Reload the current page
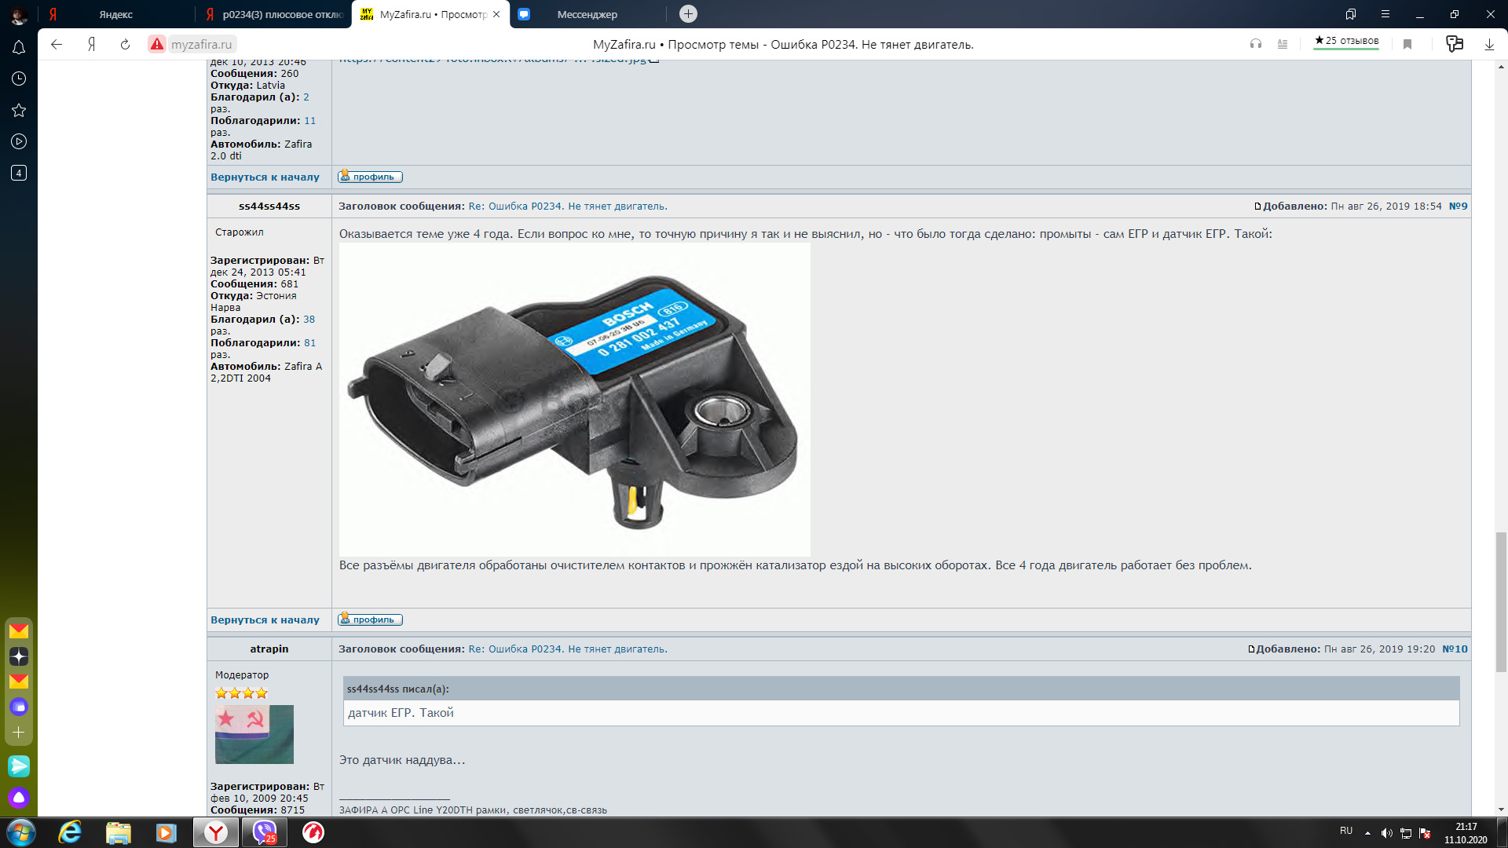1508x848 pixels. (125, 45)
